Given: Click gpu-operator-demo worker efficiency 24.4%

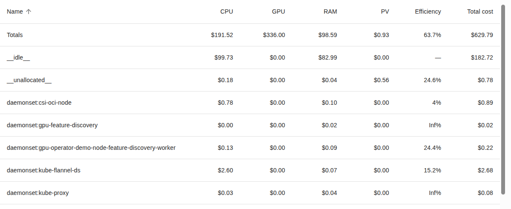Looking at the screenshot, I should pos(433,148).
